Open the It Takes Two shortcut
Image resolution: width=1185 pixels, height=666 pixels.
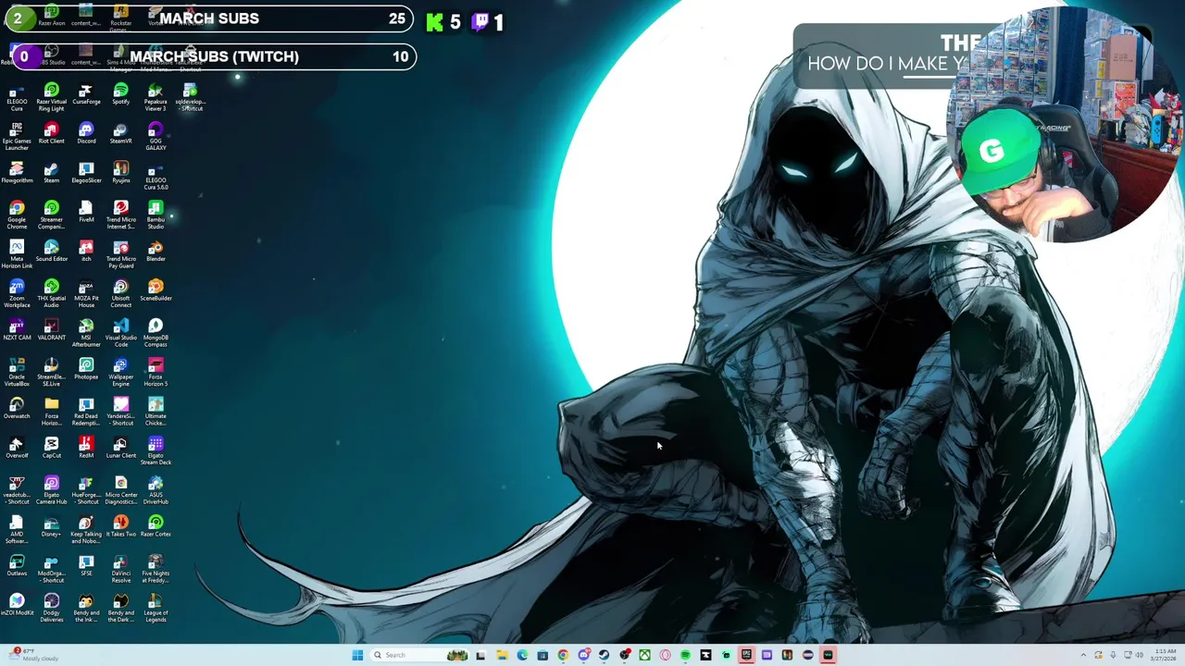pos(120,526)
